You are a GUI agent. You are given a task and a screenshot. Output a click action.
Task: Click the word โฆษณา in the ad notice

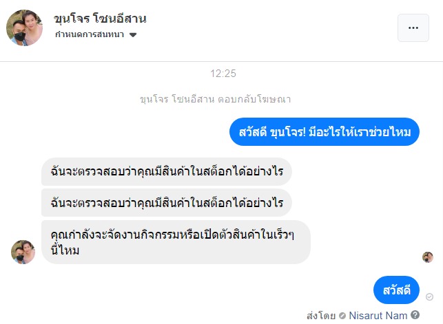click(x=273, y=99)
